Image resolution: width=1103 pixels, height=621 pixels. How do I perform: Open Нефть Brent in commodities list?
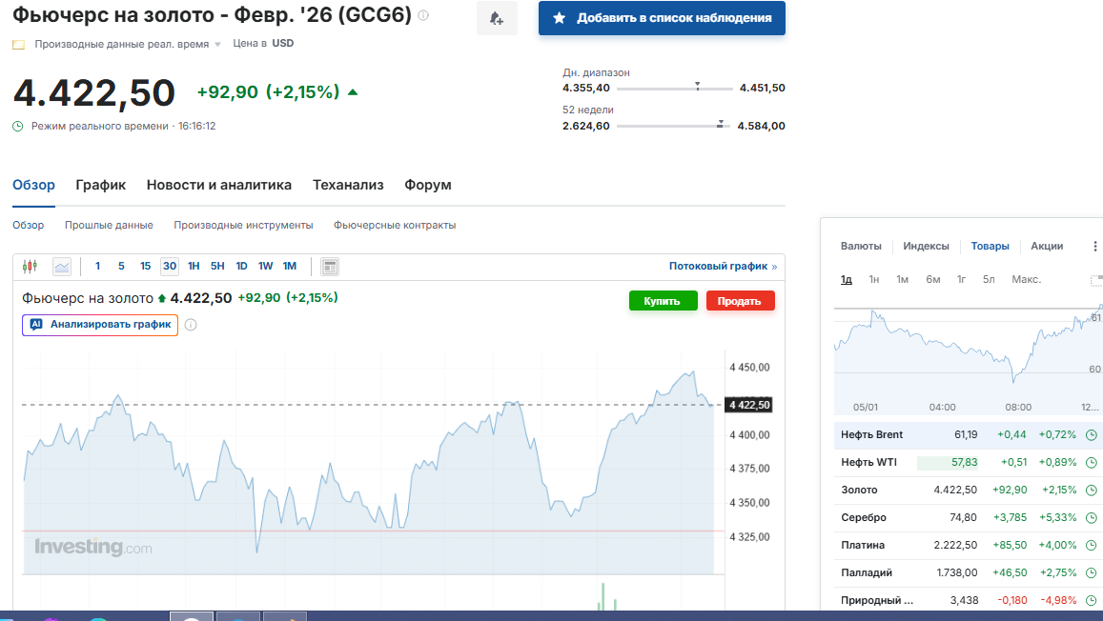pos(871,435)
